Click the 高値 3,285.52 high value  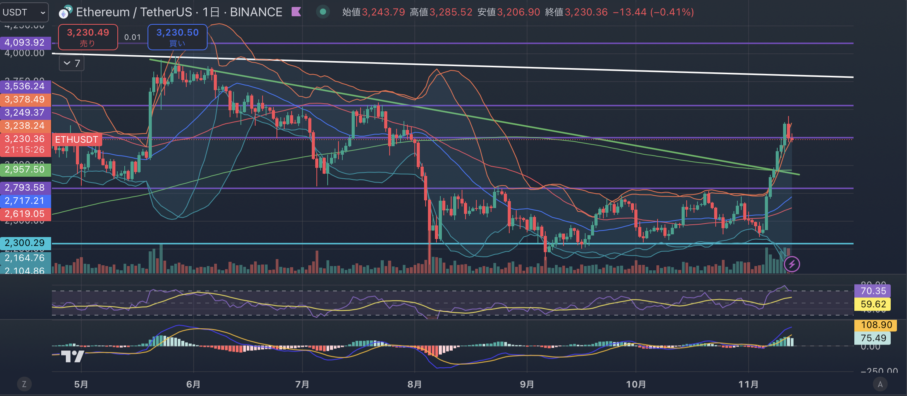(x=441, y=12)
